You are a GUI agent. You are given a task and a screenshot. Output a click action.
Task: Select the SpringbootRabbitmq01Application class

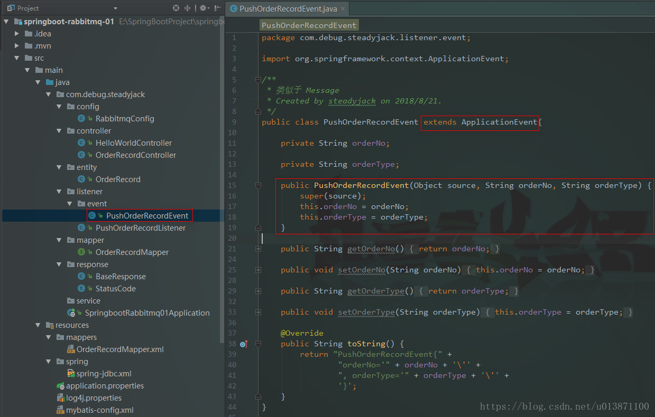[x=147, y=313]
